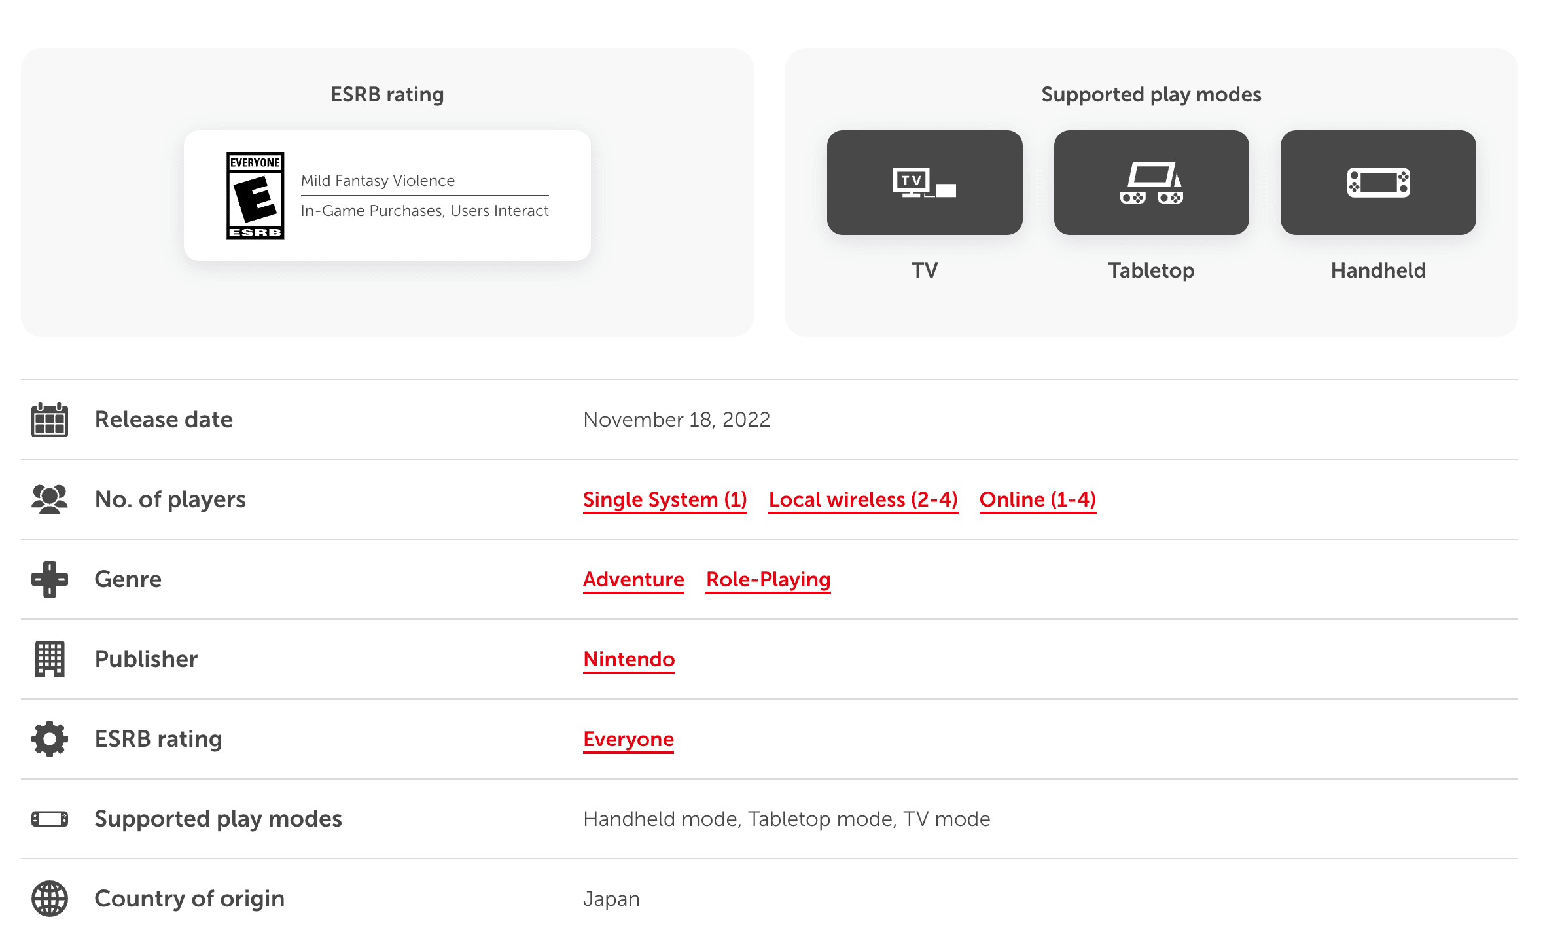Click the November 18, 2022 release date

[677, 420]
